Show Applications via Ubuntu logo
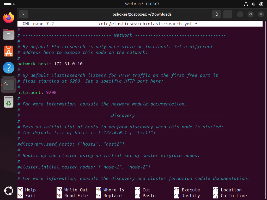Screen dimensions: 267x200 coord(9,191)
